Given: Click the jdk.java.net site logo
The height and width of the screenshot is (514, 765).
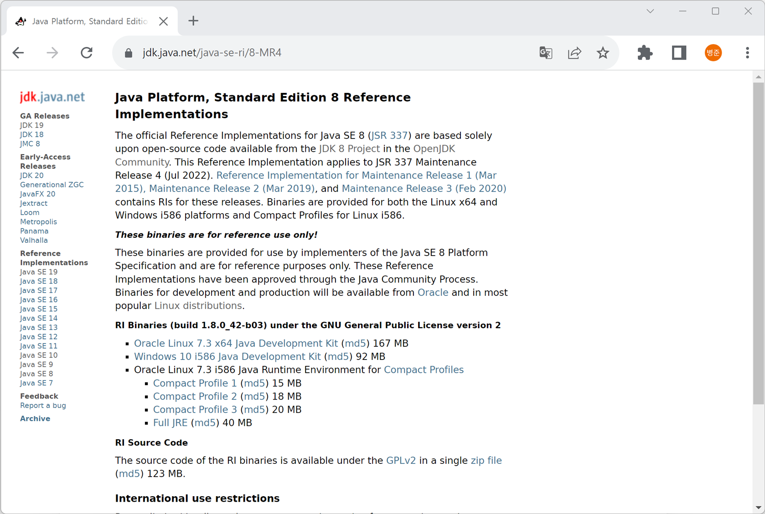Looking at the screenshot, I should [x=52, y=97].
